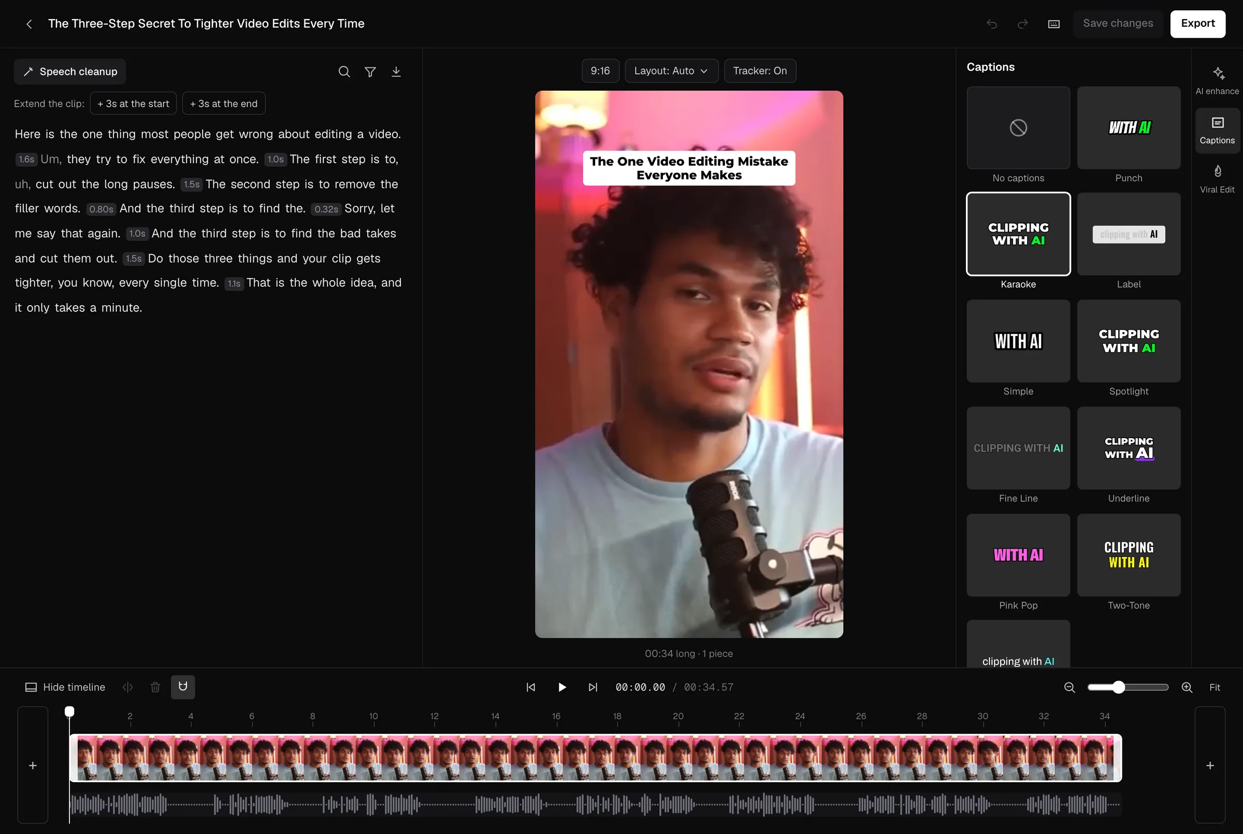Image resolution: width=1243 pixels, height=834 pixels.
Task: Choose Underline caption style
Action: 1128,448
